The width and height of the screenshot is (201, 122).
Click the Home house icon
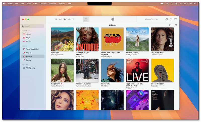tap(24, 34)
